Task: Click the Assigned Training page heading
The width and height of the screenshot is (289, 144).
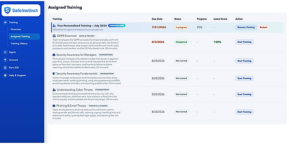Action: 65,7
